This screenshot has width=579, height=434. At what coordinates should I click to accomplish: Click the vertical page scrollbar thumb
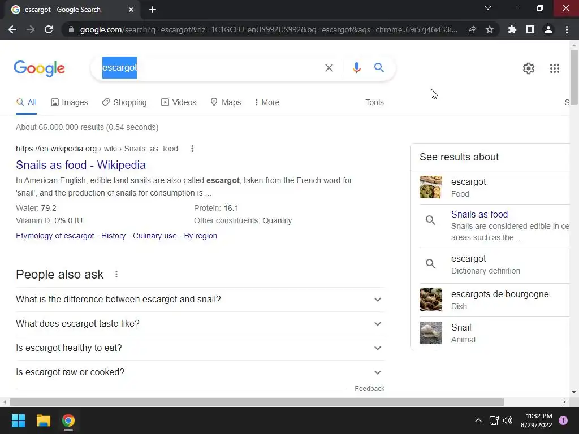coord(574,76)
